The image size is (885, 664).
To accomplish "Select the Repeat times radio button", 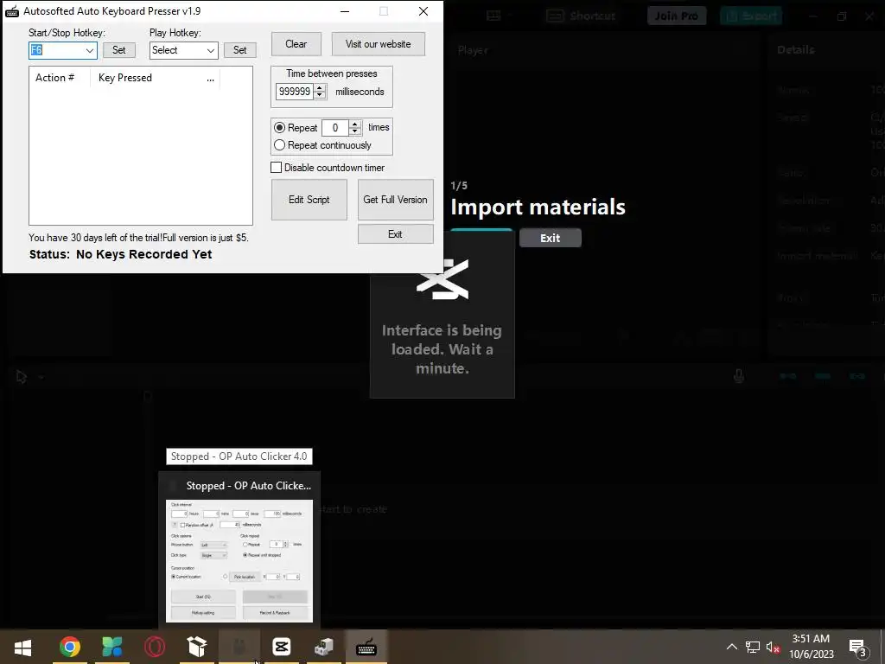I will click(x=279, y=128).
